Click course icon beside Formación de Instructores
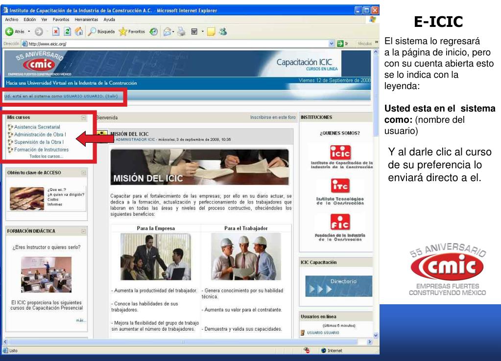501x361 pixels. (10, 150)
